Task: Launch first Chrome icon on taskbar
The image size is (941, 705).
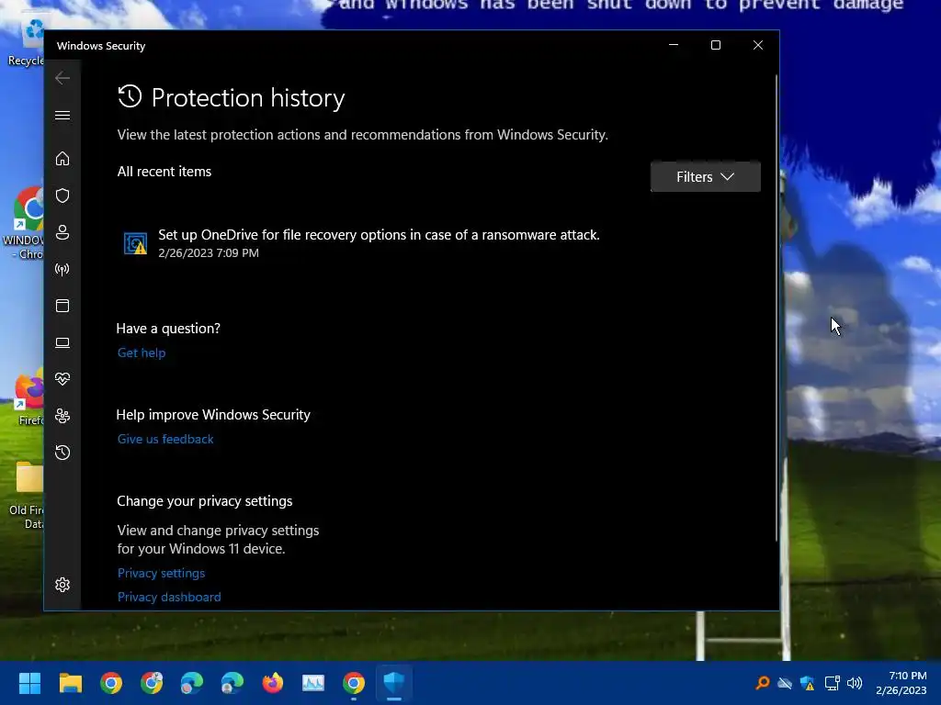Action: pyautogui.click(x=111, y=683)
